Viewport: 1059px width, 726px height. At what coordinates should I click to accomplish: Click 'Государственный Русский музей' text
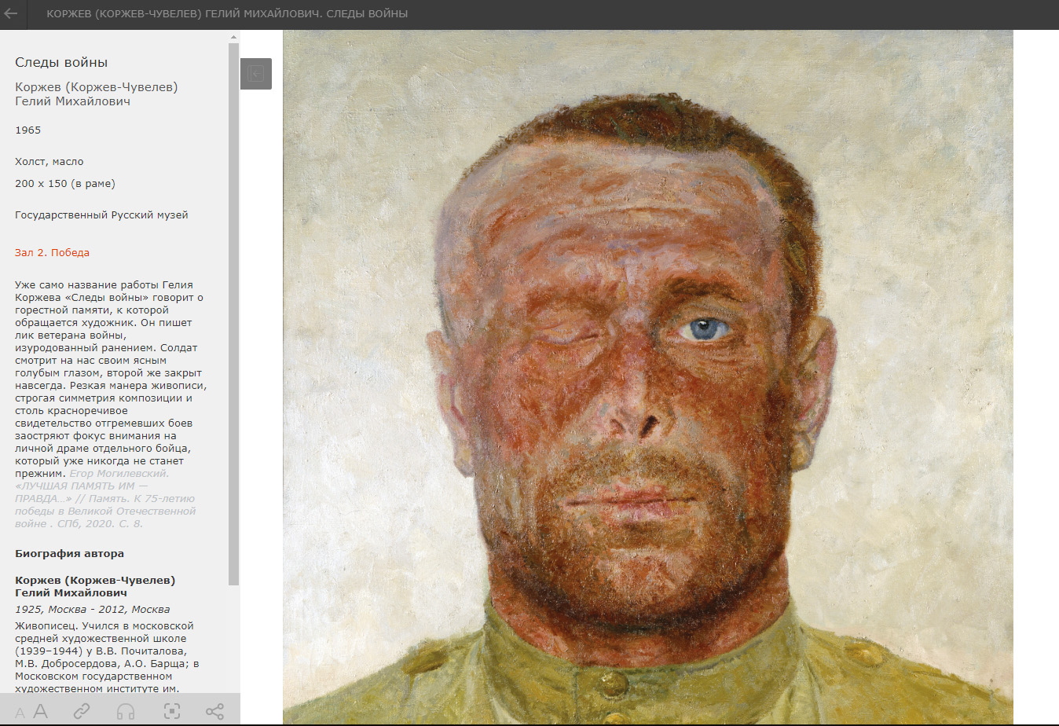tap(101, 215)
